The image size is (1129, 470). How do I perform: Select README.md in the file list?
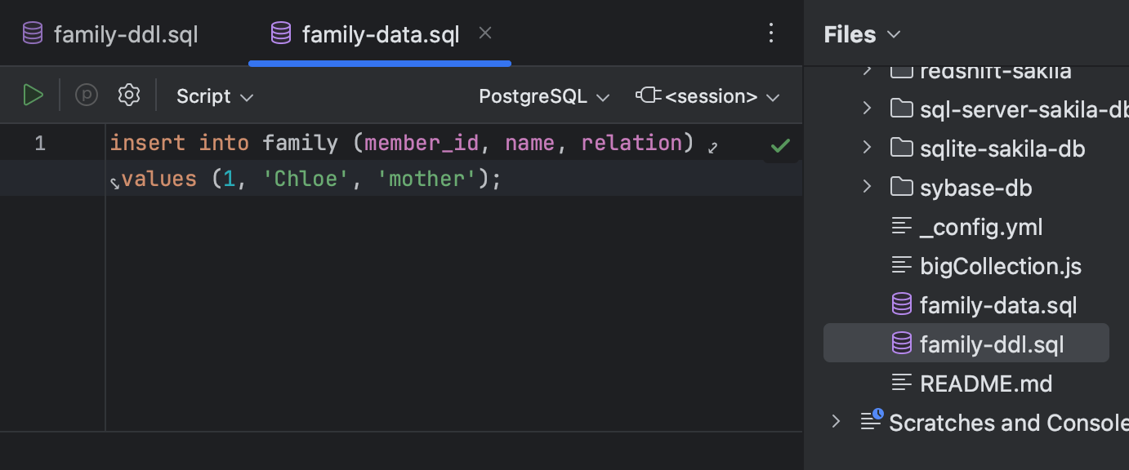[x=986, y=383]
